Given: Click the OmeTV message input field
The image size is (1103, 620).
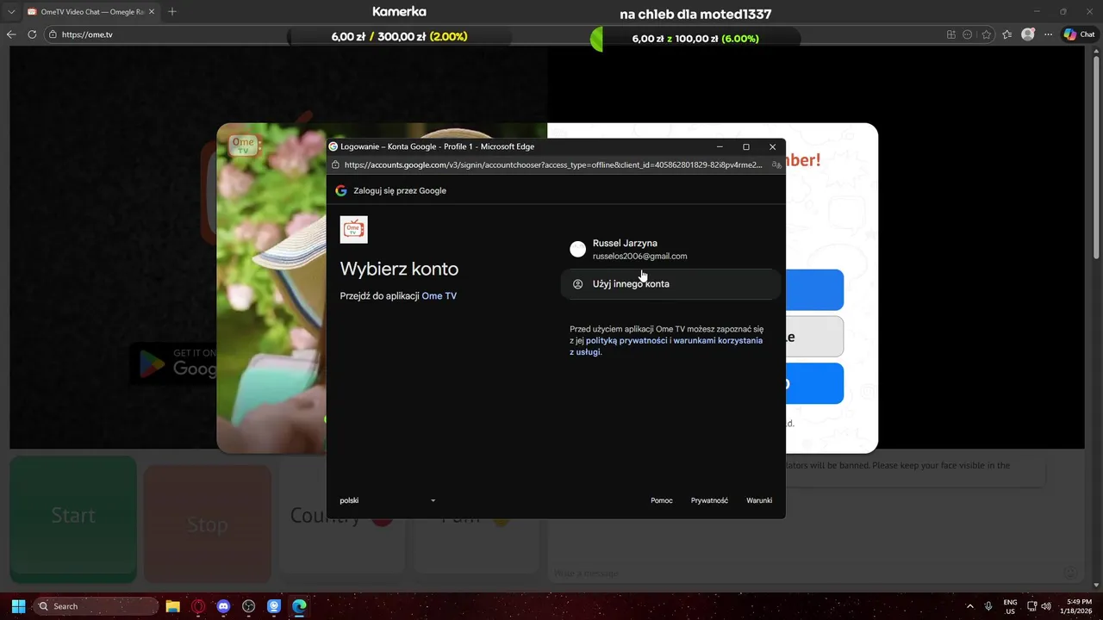Looking at the screenshot, I should click(x=807, y=573).
